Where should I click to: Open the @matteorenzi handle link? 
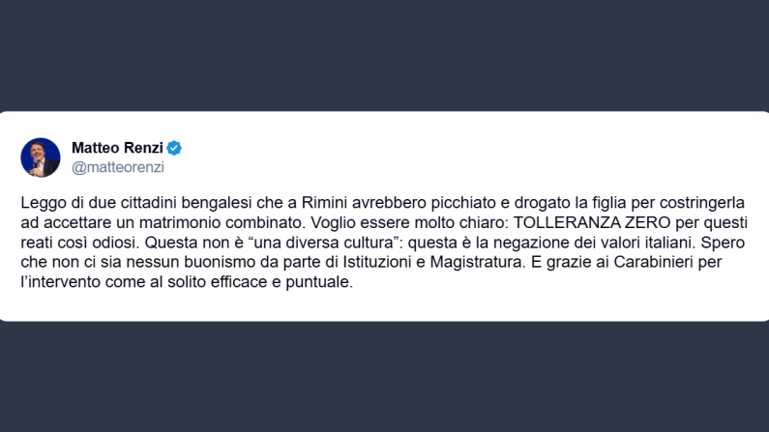[x=118, y=166]
